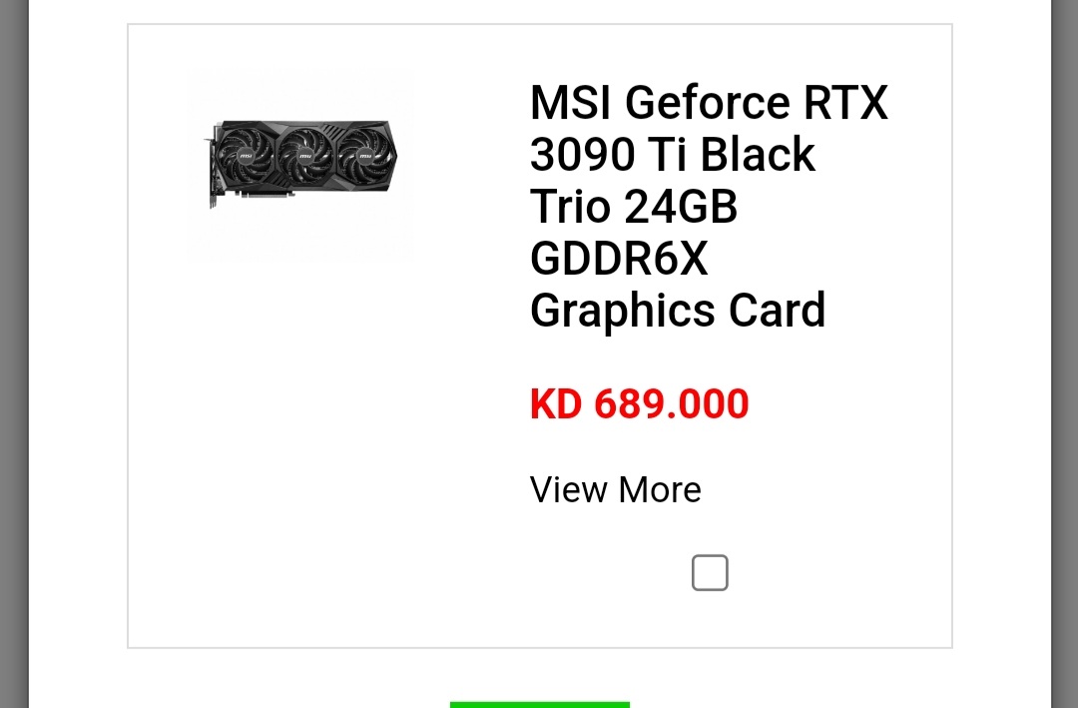Viewport: 1078px width, 708px height.
Task: Dismiss popup via right gray backdrop
Action: click(1064, 354)
